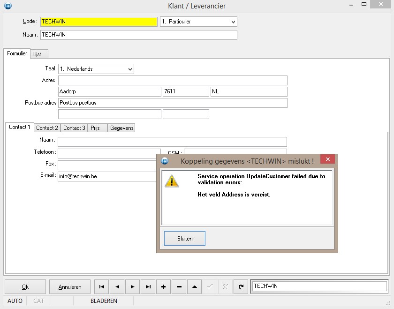Close the Koppeling gegevens error dialog
394x309 pixels.
pyautogui.click(x=328, y=159)
